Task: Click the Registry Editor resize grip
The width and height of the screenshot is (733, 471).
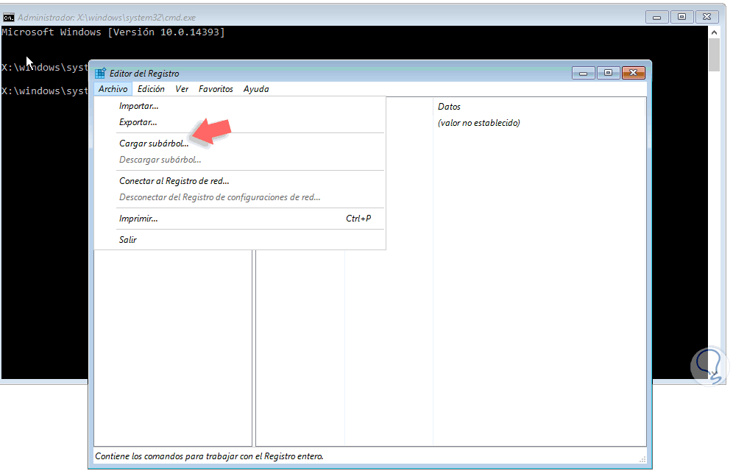Action: [x=642, y=459]
